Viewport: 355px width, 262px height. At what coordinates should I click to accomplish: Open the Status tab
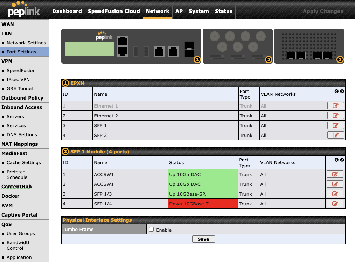pyautogui.click(x=224, y=11)
